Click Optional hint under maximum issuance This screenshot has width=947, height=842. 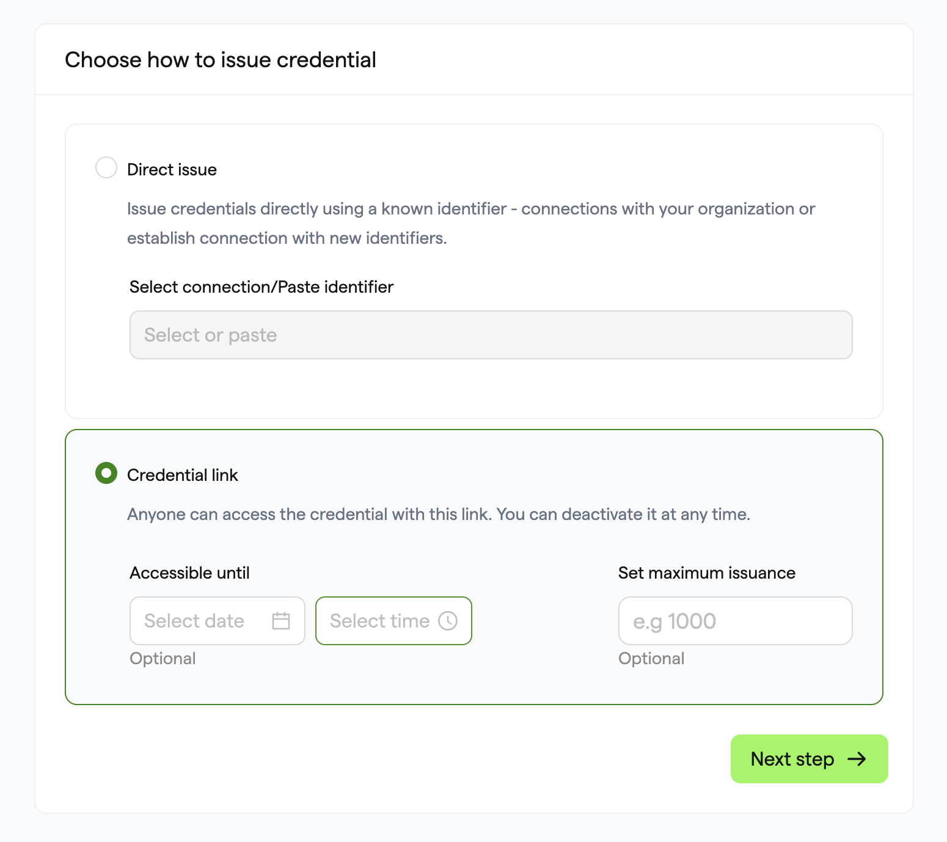pyautogui.click(x=651, y=658)
